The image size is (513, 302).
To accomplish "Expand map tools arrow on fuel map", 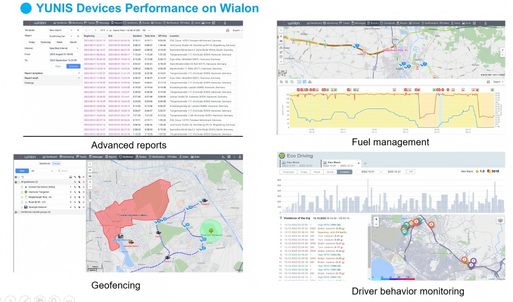I will coord(281,61).
